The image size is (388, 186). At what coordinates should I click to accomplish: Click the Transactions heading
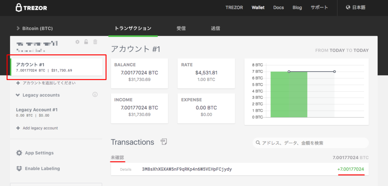tap(132, 142)
